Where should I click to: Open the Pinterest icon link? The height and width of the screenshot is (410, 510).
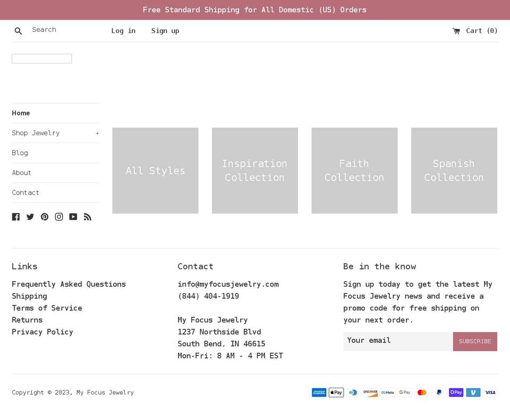(45, 217)
